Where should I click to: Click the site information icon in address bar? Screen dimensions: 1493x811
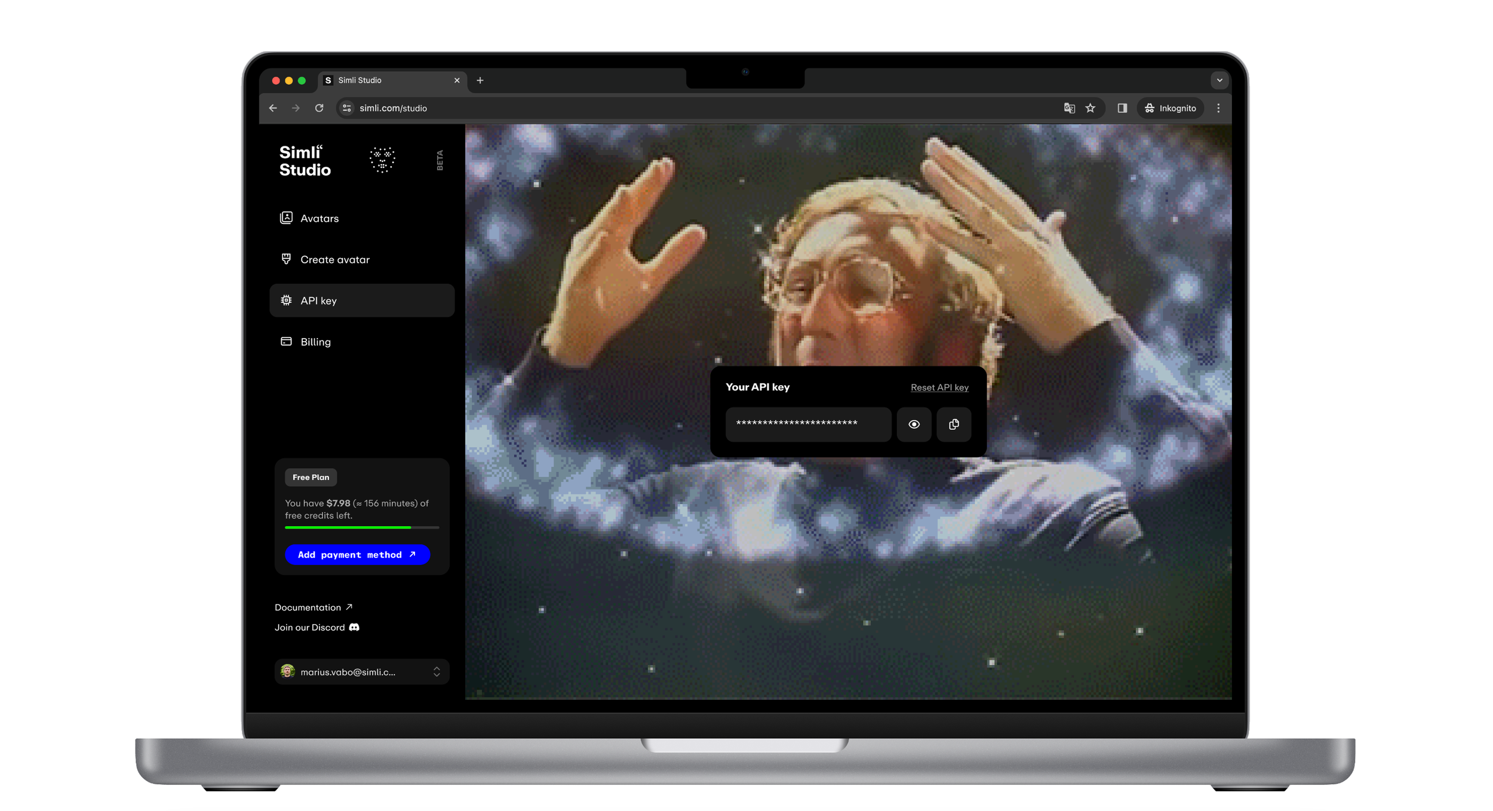pos(347,108)
